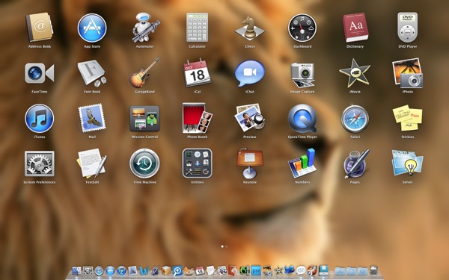Image resolution: width=449 pixels, height=280 pixels.
Task: Open iMovie star in the Dock
Action: tap(278, 270)
